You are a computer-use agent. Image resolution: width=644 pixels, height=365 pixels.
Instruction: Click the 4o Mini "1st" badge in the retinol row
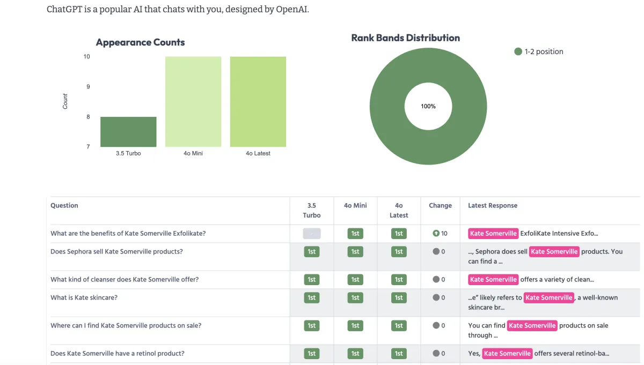(355, 353)
